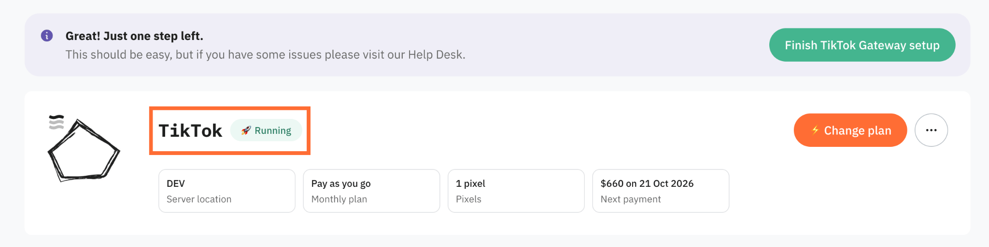Click Finish TikTok Gateway setup button
Screen dimensions: 989x247
(862, 45)
